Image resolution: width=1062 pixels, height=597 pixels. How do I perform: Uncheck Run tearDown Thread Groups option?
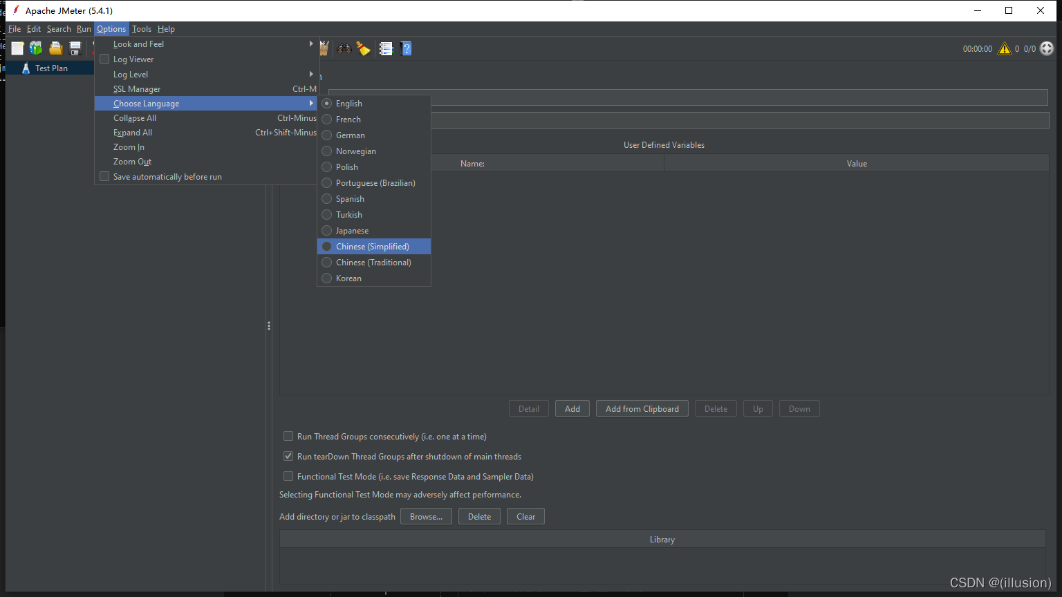point(288,457)
